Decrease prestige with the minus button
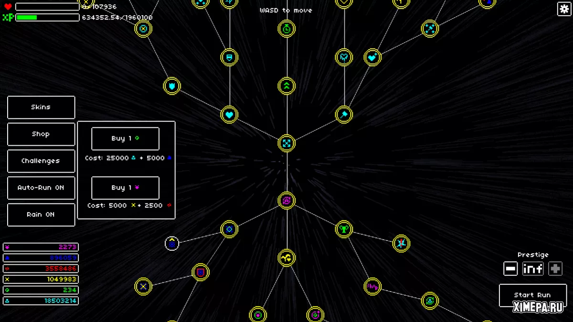This screenshot has width=573, height=322. click(510, 269)
